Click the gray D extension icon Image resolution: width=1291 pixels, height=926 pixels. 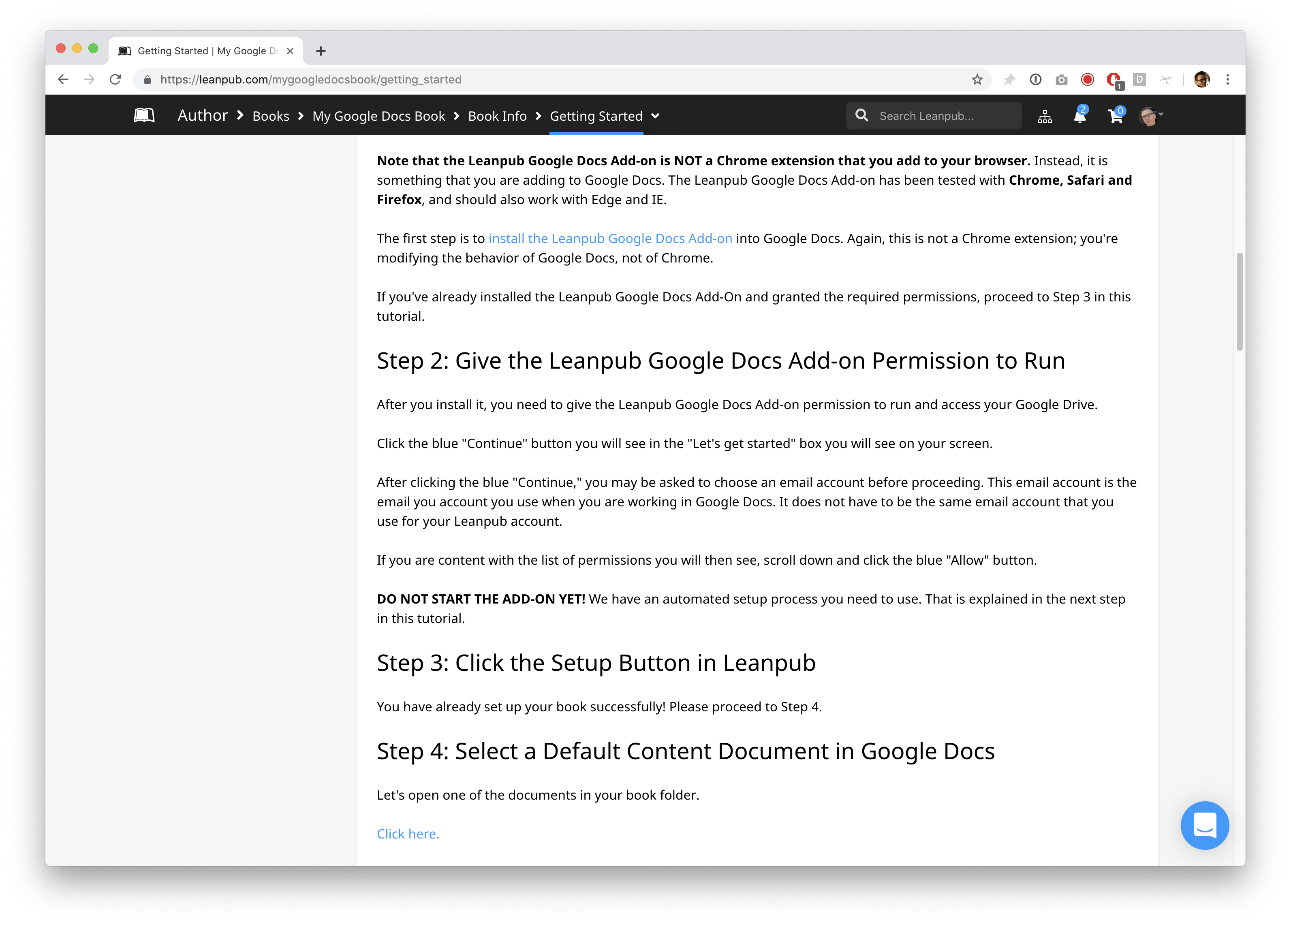(1139, 80)
